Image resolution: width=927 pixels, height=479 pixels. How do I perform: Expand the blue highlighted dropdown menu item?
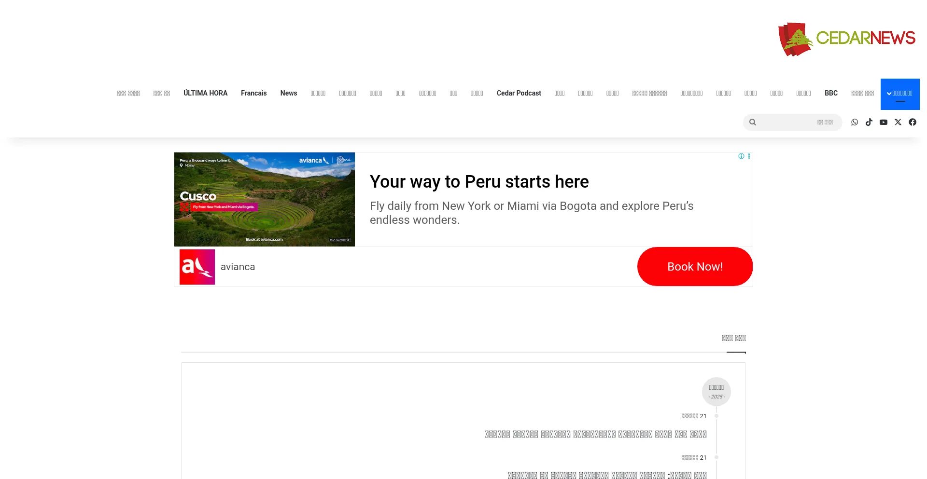click(x=900, y=94)
